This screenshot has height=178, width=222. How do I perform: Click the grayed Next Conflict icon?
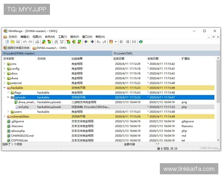(56, 42)
